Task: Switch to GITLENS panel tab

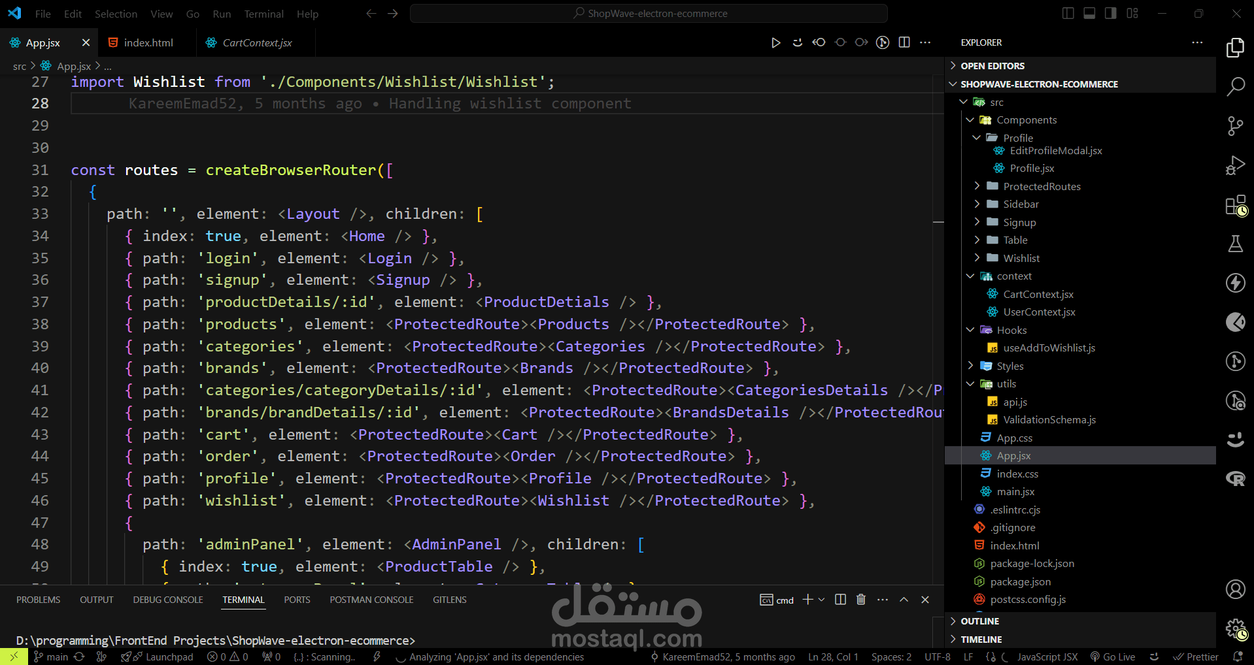Action: [x=450, y=600]
